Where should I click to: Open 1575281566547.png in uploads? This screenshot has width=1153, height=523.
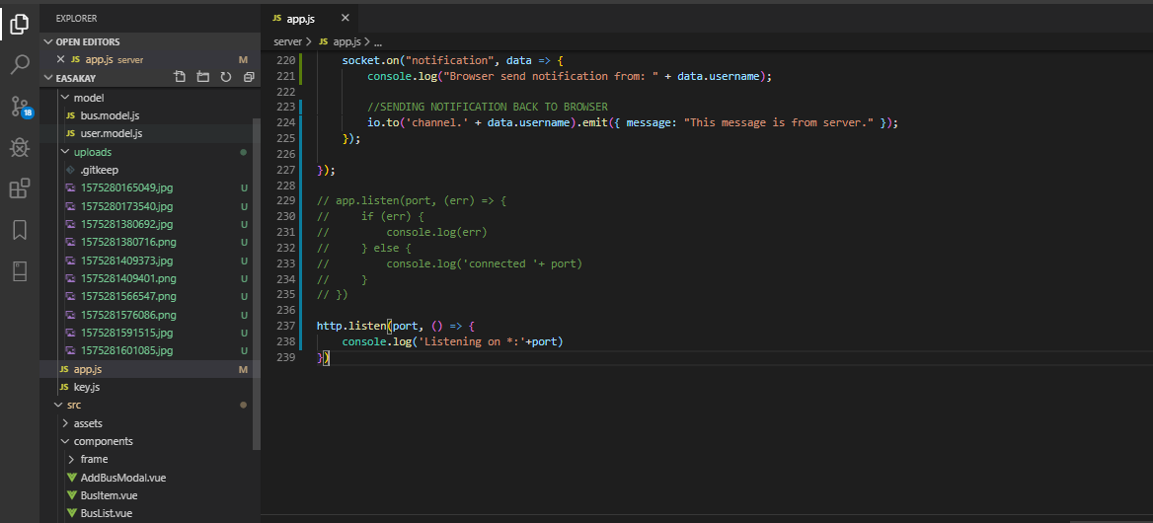(x=128, y=297)
